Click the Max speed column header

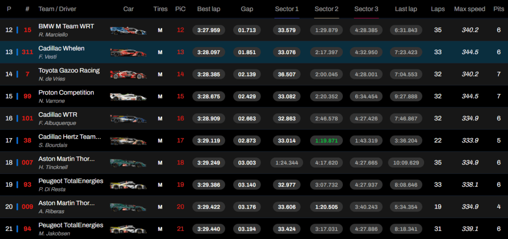(x=469, y=9)
